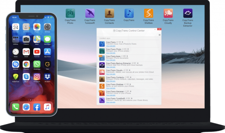The image size is (225, 133).
Task: Launch the CopyTrans music note desktop shortcut
Action: click(x=129, y=13)
